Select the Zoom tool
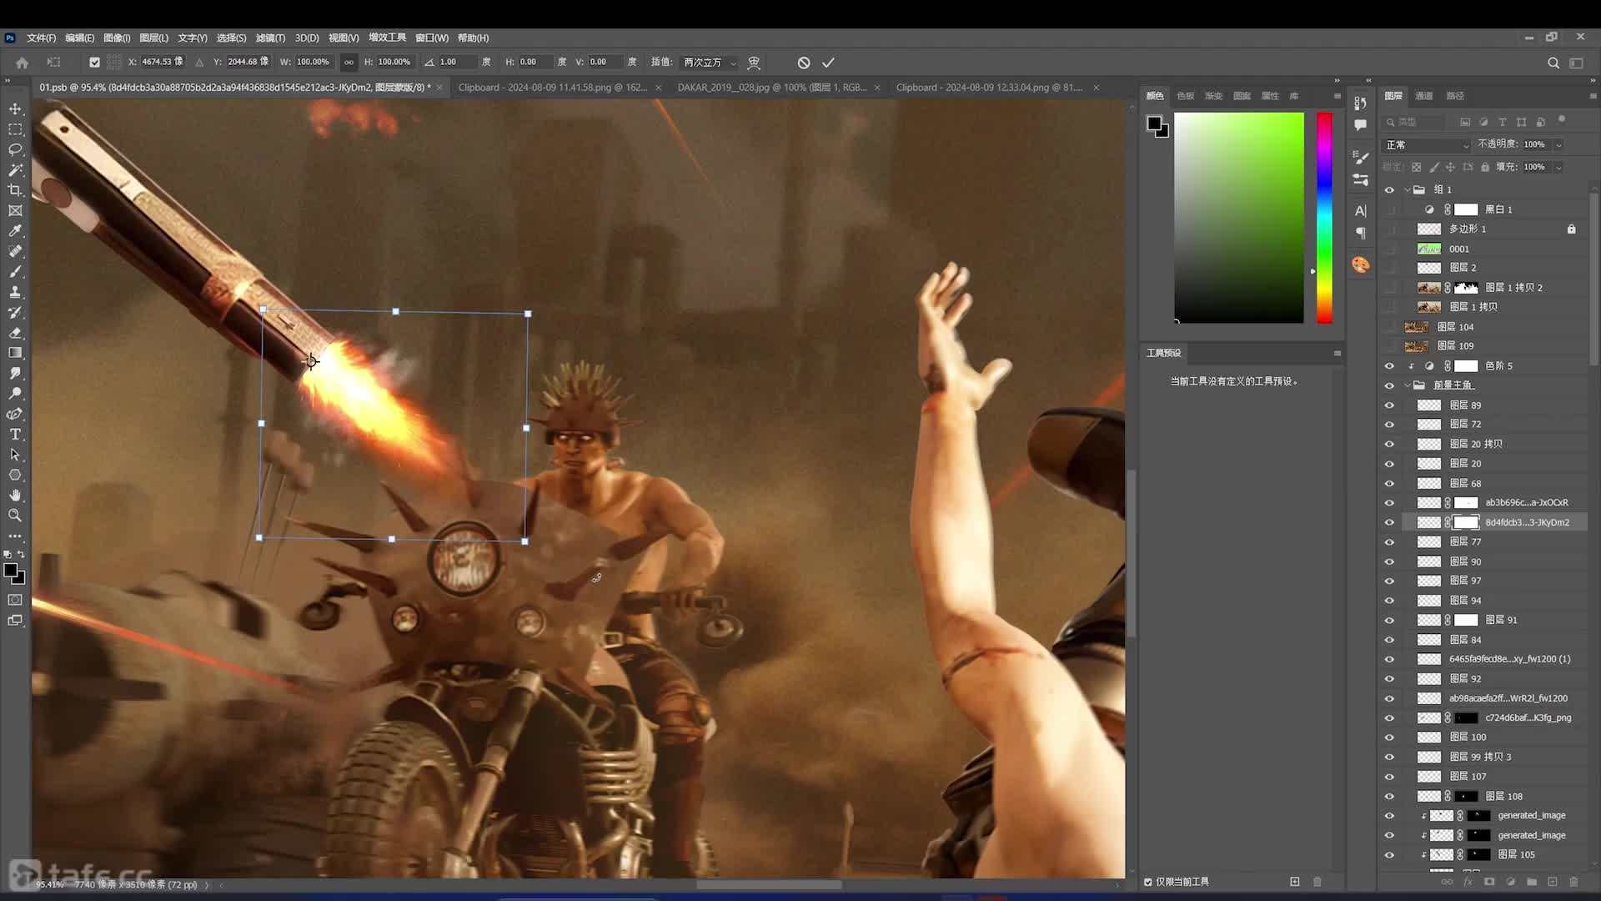Screen dimensions: 1601x901 15,516
